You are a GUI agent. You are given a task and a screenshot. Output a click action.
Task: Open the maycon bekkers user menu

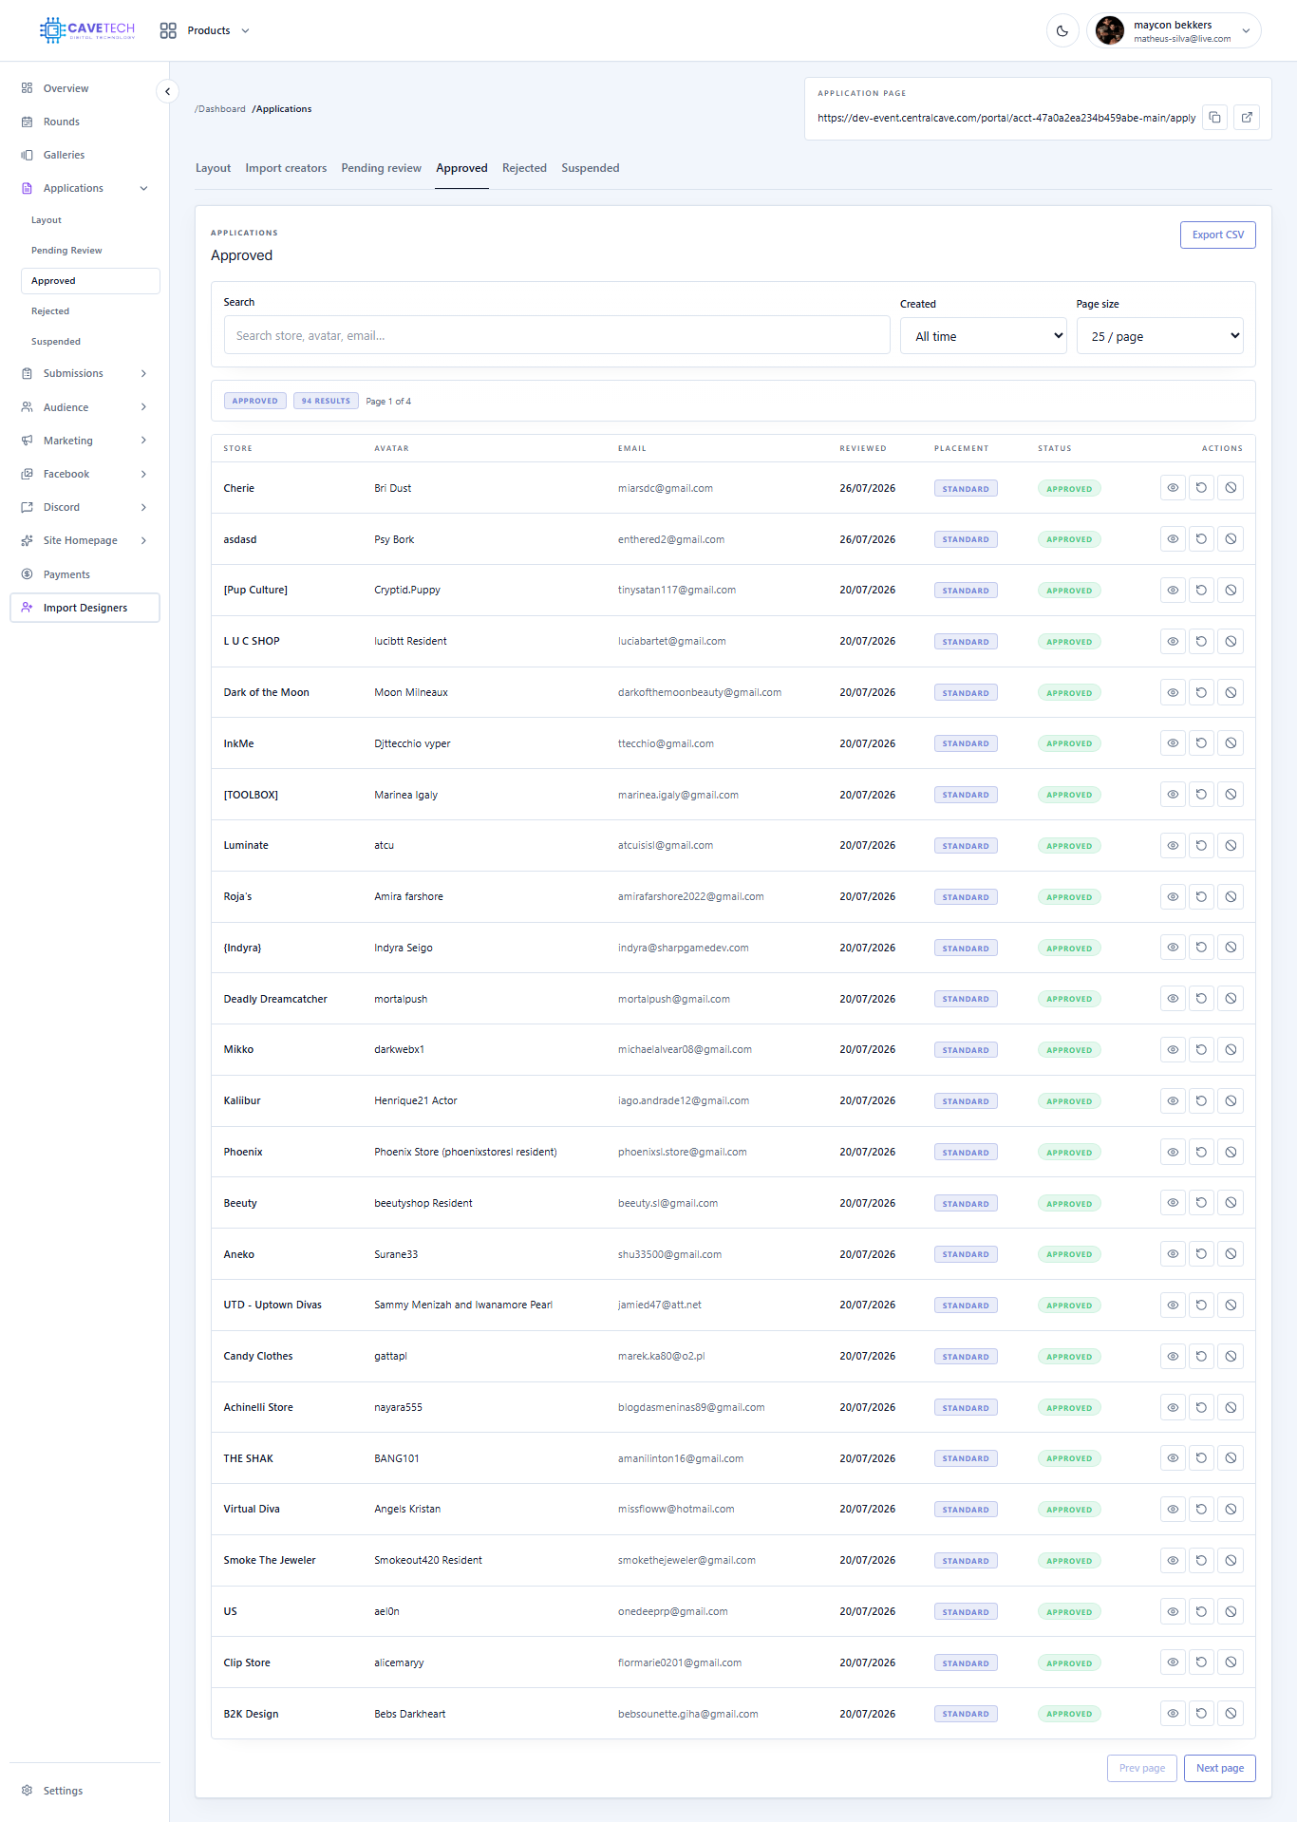click(x=1174, y=30)
